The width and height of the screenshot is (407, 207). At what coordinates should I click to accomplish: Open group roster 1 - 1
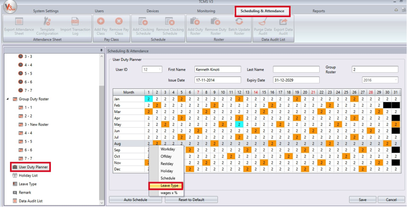coord(25,107)
